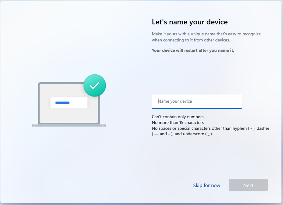Click the white name box in the laptop illustration
The width and height of the screenshot is (283, 205).
pyautogui.click(x=78, y=103)
